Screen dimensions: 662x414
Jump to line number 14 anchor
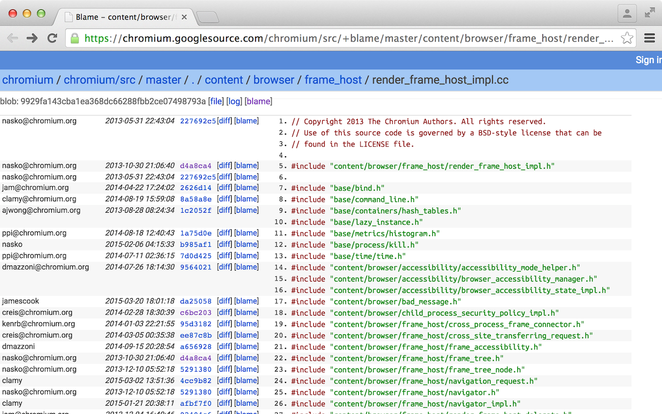[x=280, y=268]
